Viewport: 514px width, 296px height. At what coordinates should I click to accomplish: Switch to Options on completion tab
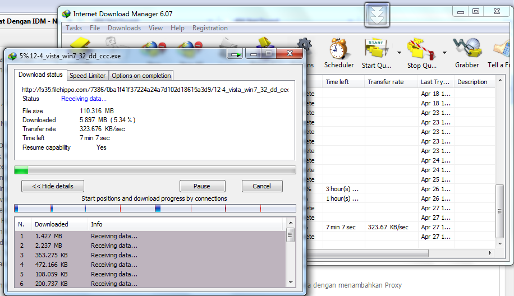(141, 76)
